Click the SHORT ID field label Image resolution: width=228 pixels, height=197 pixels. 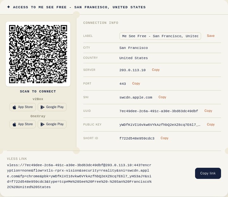coord(91,138)
